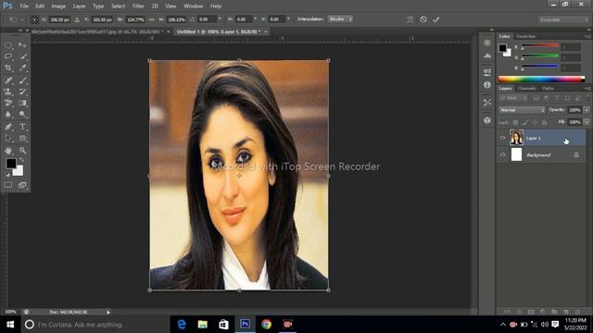Open the Image menu
Viewport: 593px width, 333px height.
tap(58, 6)
